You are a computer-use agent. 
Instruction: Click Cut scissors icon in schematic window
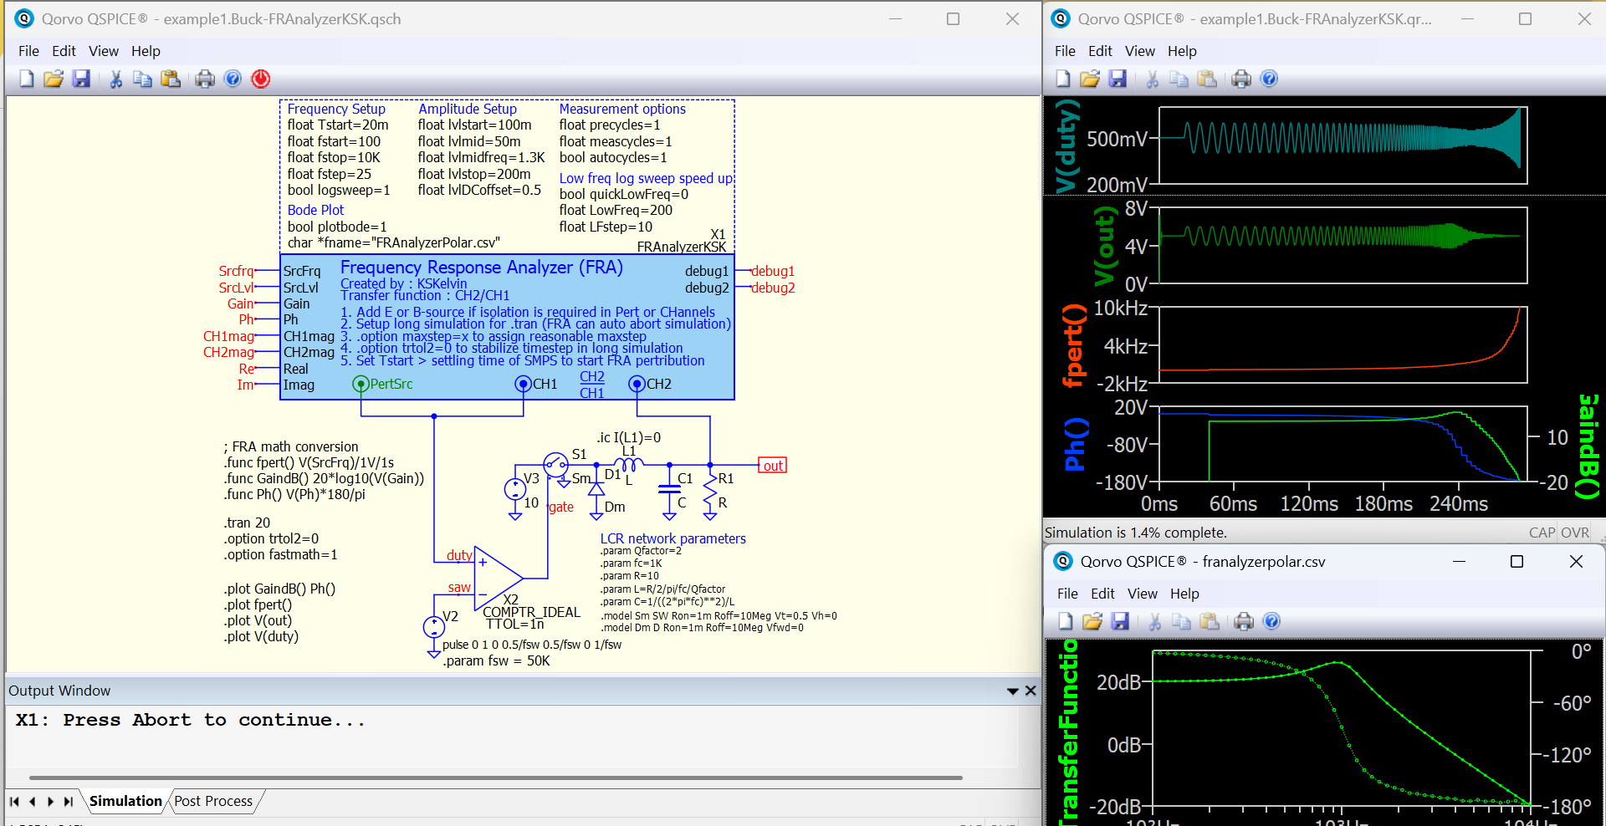[x=116, y=79]
